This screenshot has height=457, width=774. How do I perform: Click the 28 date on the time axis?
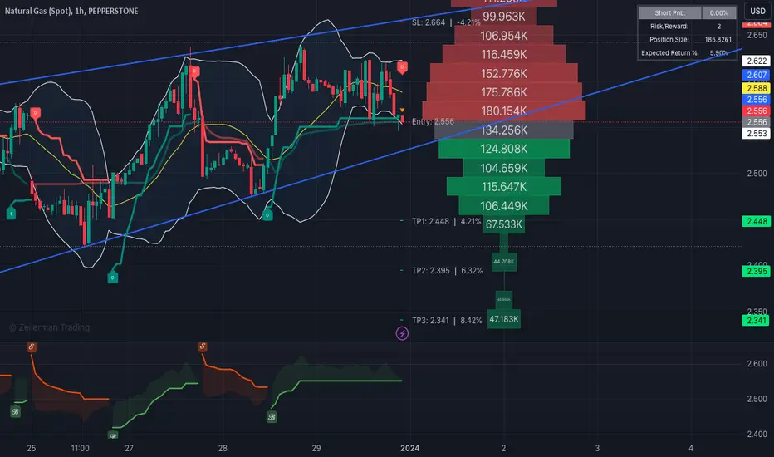click(223, 448)
